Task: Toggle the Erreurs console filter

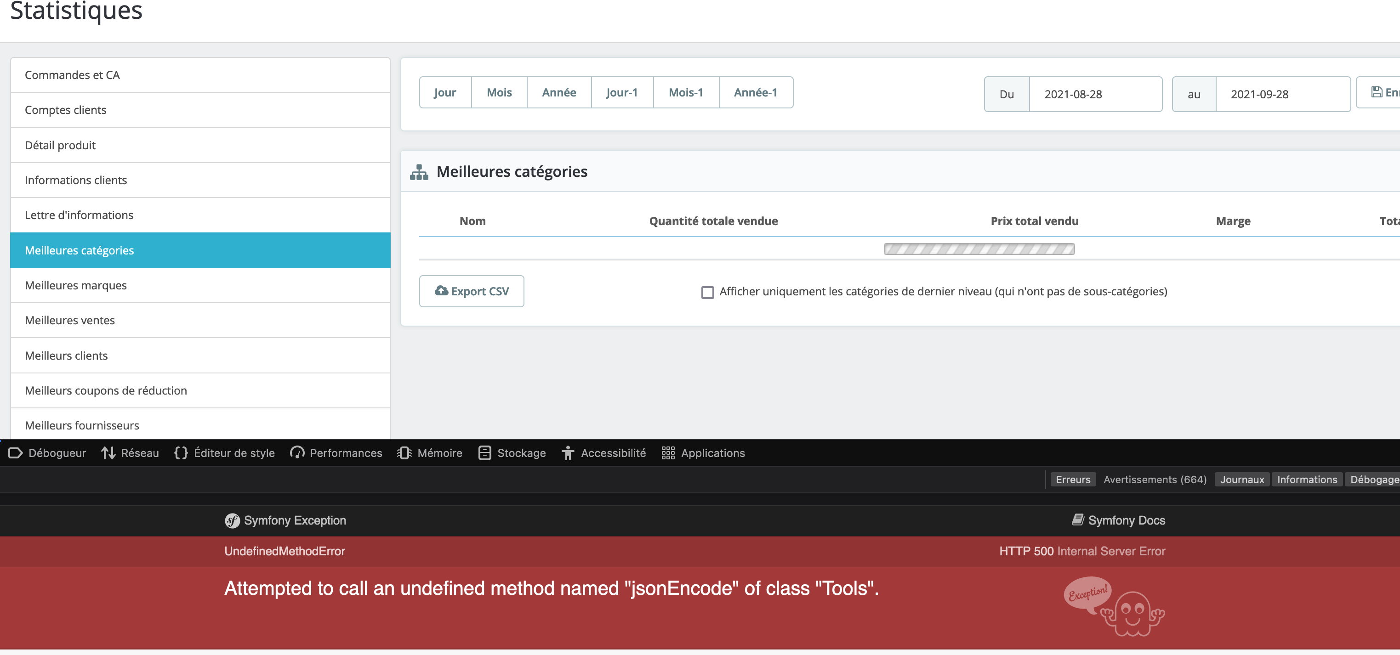Action: [x=1072, y=480]
